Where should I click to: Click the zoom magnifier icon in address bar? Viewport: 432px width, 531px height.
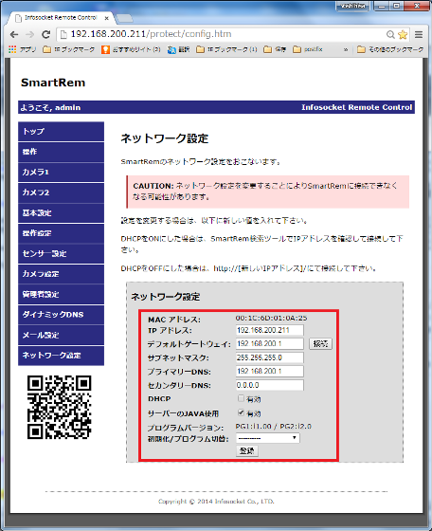click(390, 34)
